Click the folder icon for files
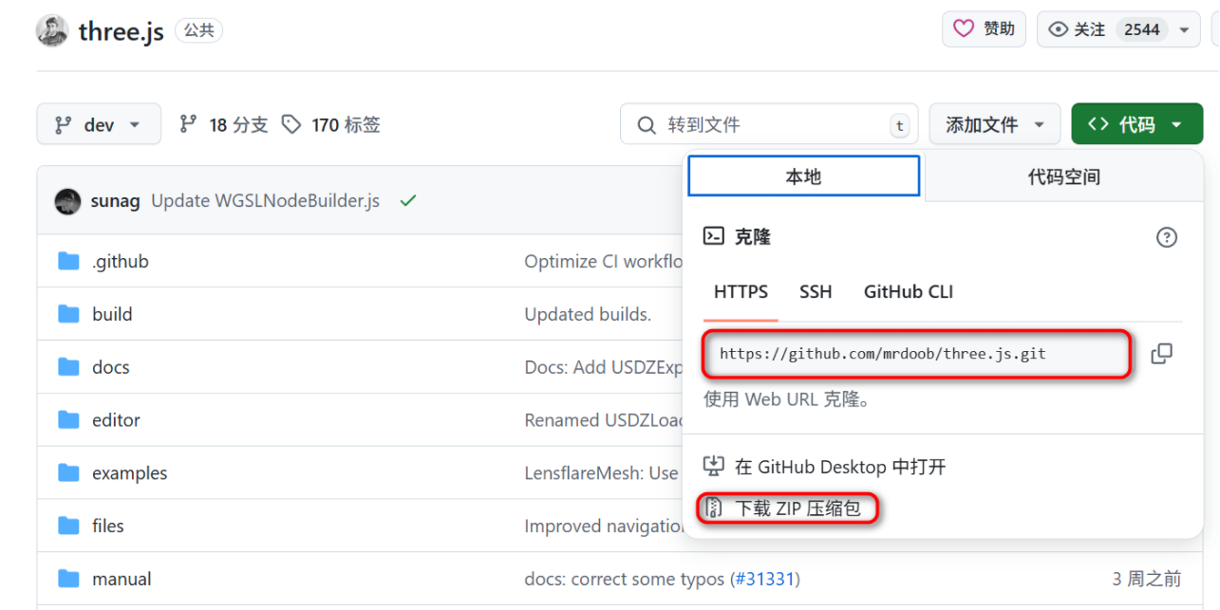Image resolution: width=1220 pixels, height=610 pixels. point(68,525)
